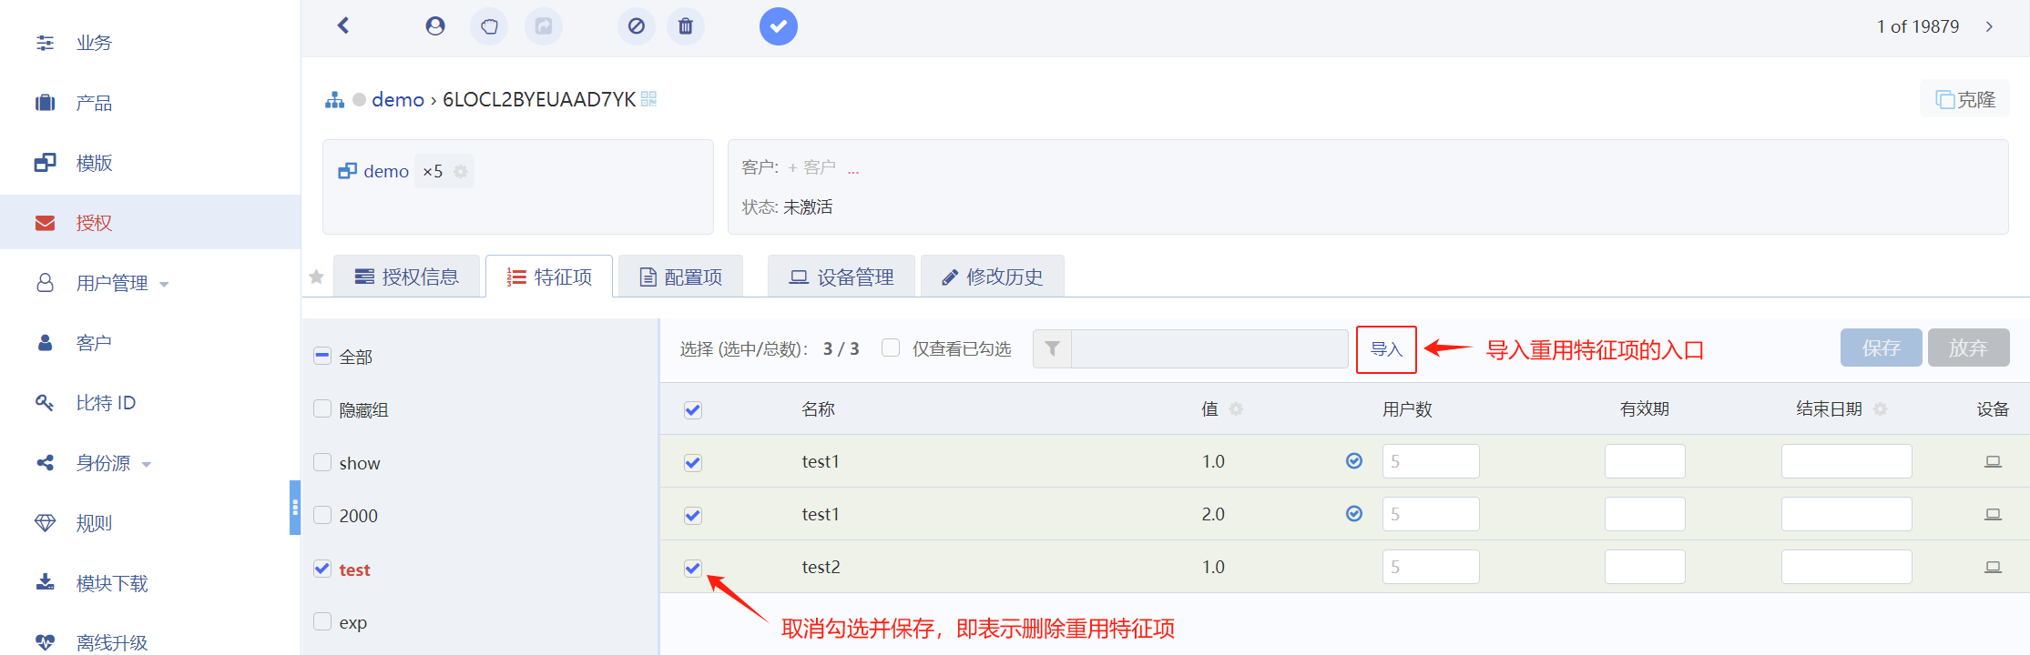
Task: Switch to the 修改历史 tab
Action: pyautogui.click(x=992, y=277)
